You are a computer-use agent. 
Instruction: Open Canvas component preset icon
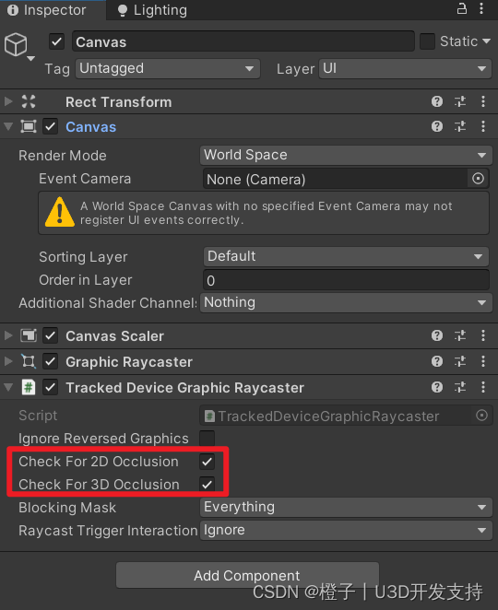pos(460,126)
